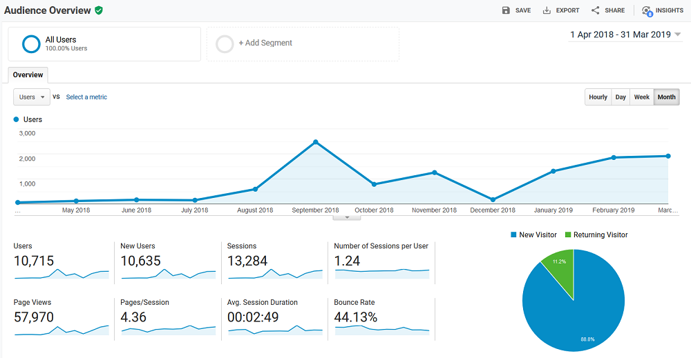Click the 3,000 y-axis label

(28, 133)
